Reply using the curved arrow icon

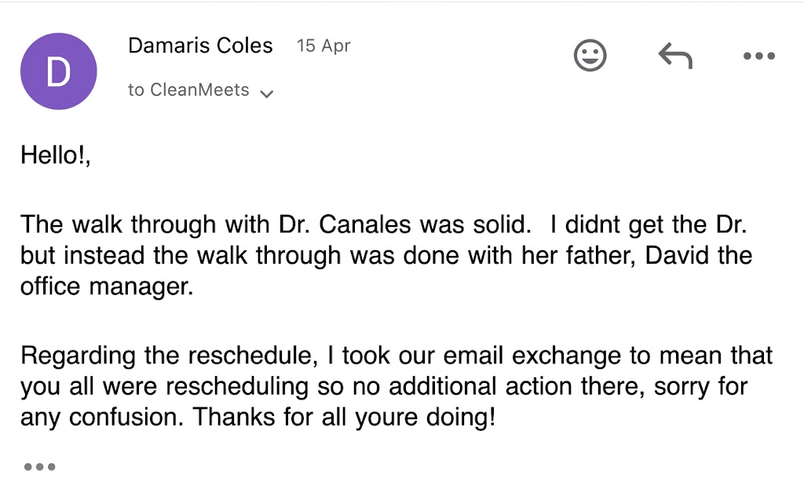(x=675, y=56)
